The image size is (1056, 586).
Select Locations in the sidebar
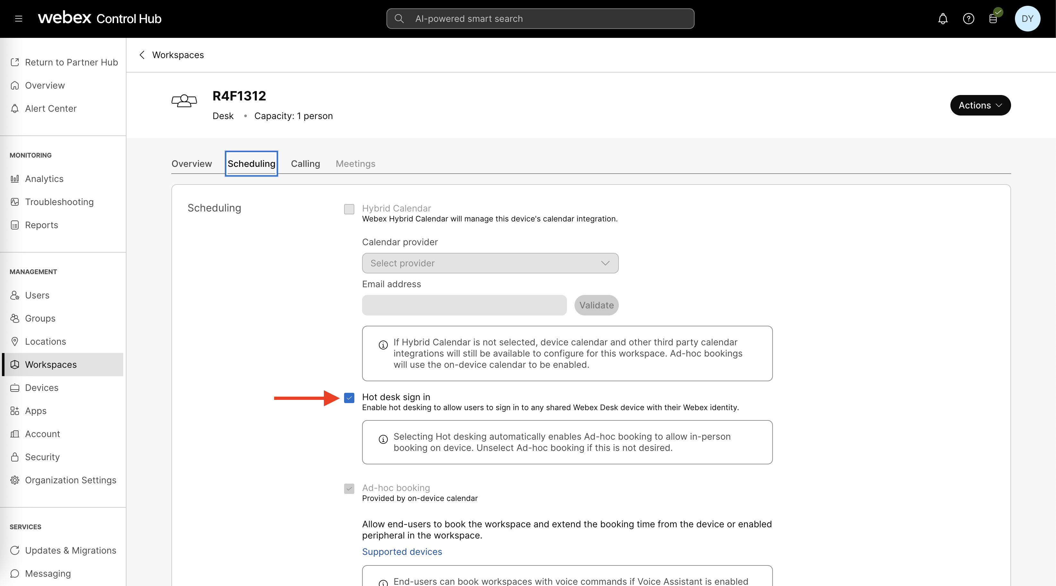pyautogui.click(x=46, y=341)
